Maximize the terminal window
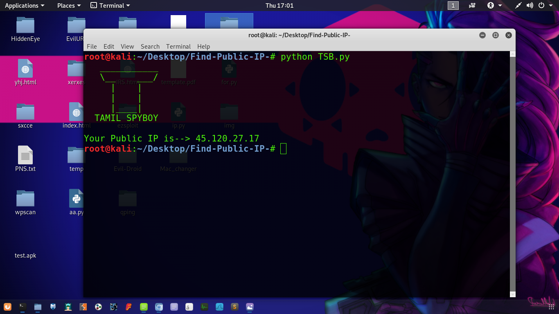This screenshot has height=314, width=559. [x=496, y=35]
